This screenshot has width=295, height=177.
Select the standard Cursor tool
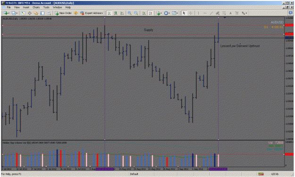pos(184,13)
